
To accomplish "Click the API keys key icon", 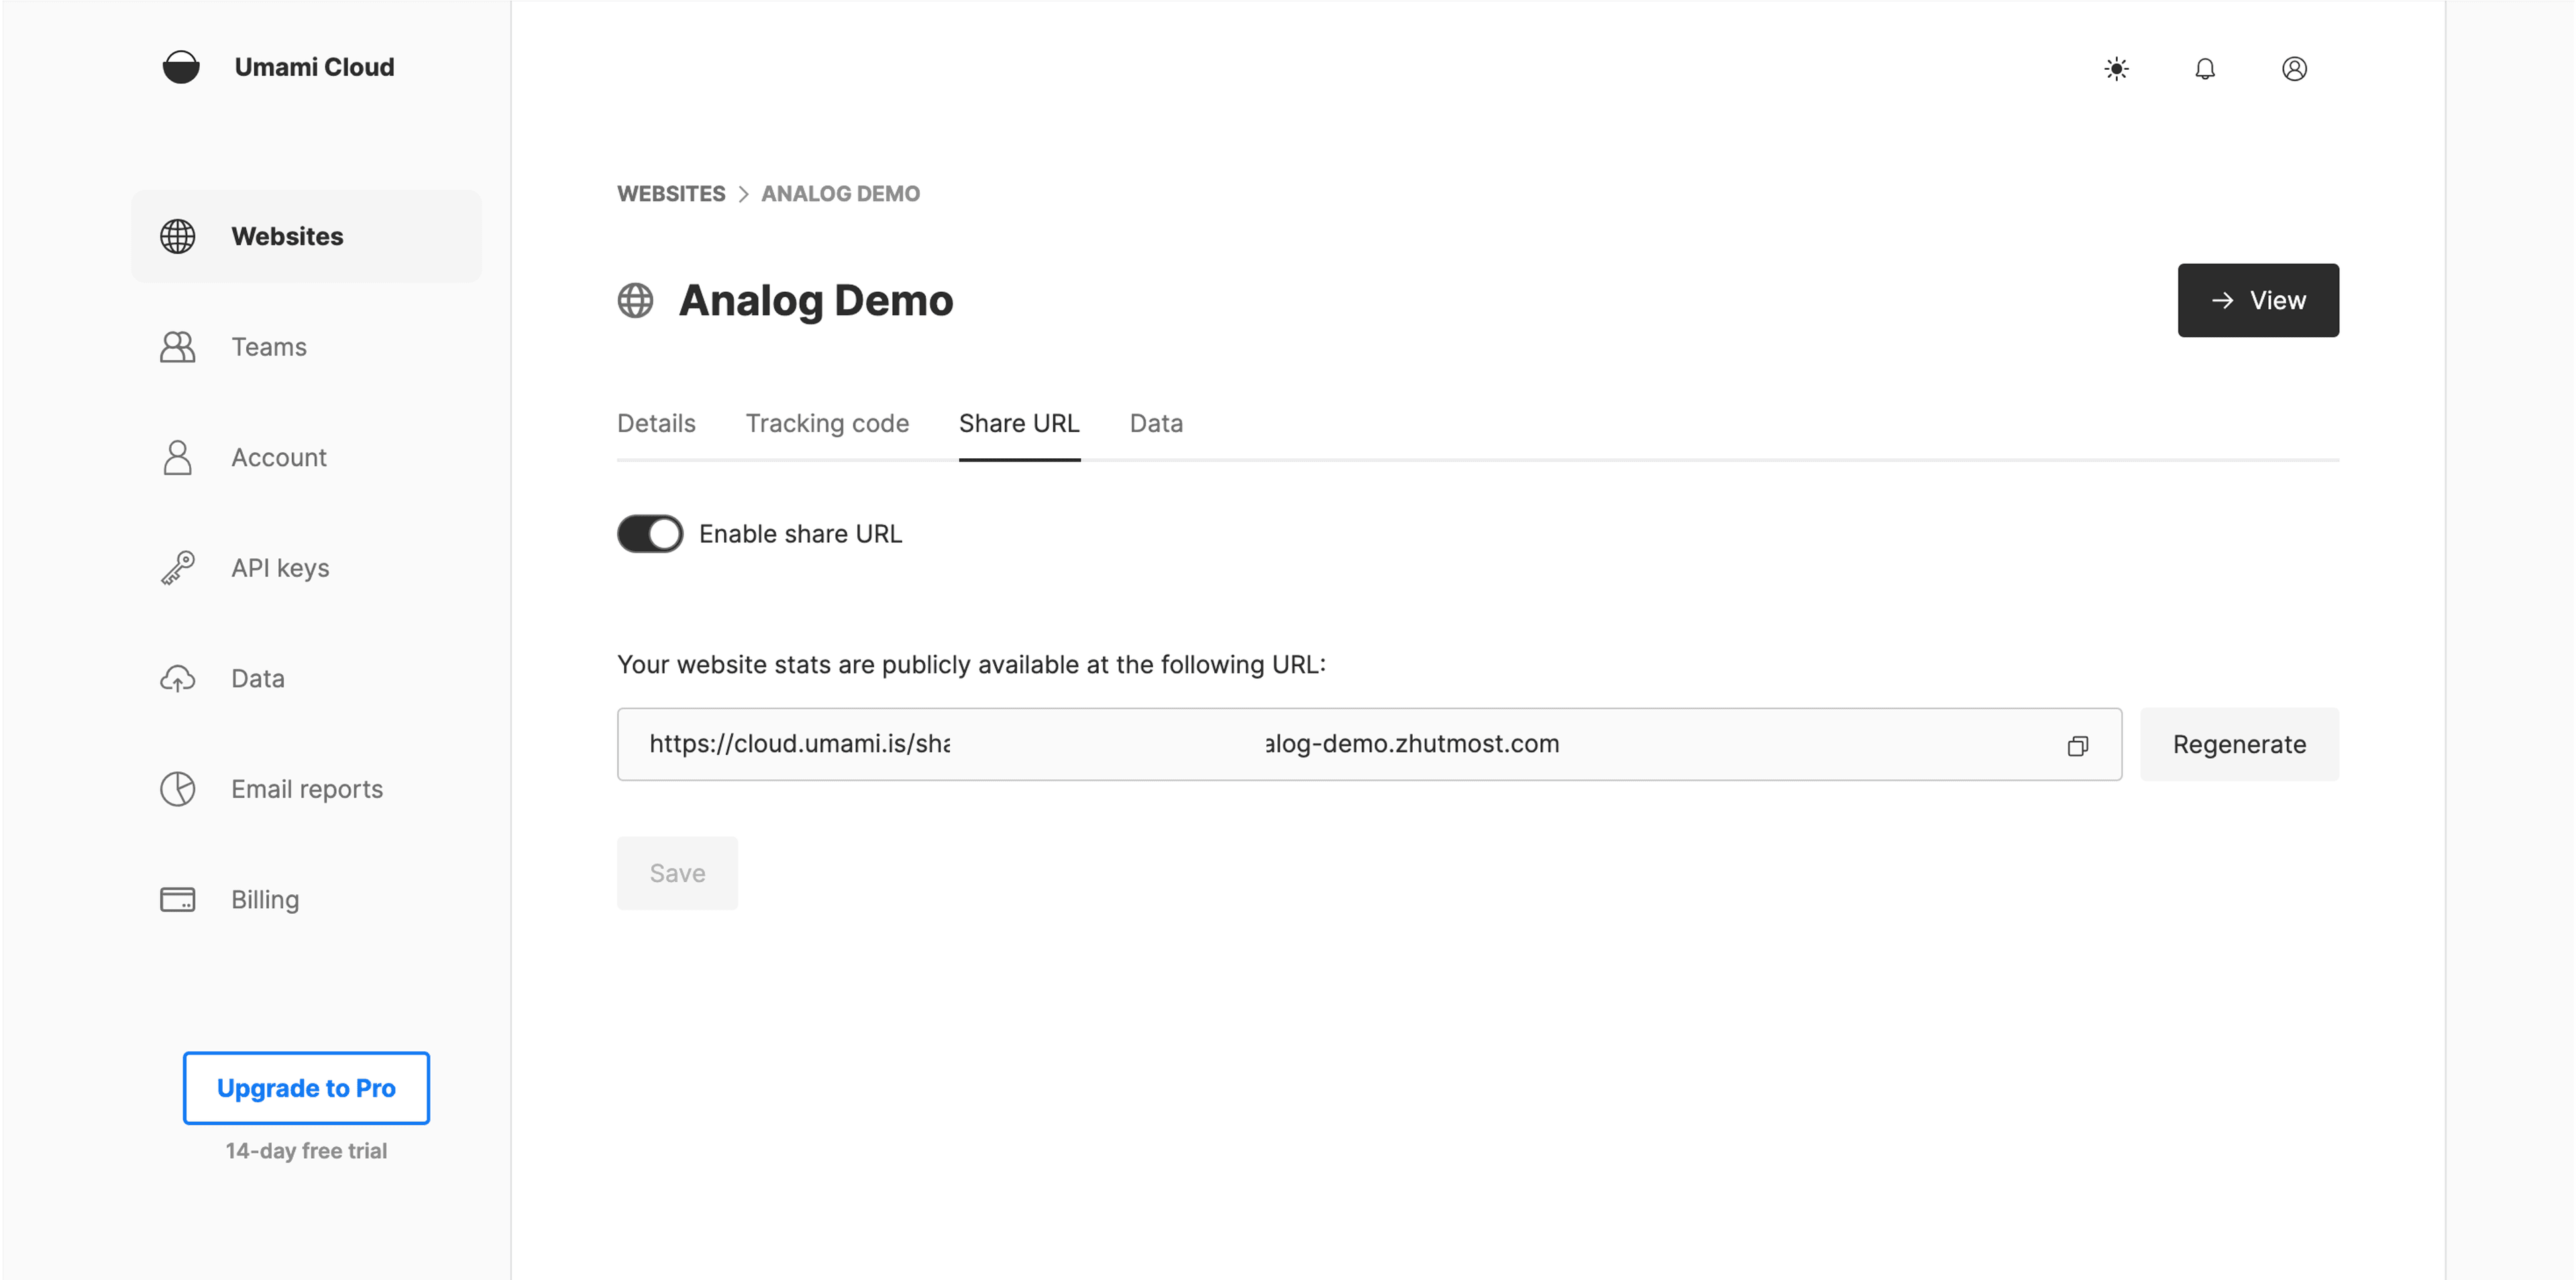I will pyautogui.click(x=178, y=568).
